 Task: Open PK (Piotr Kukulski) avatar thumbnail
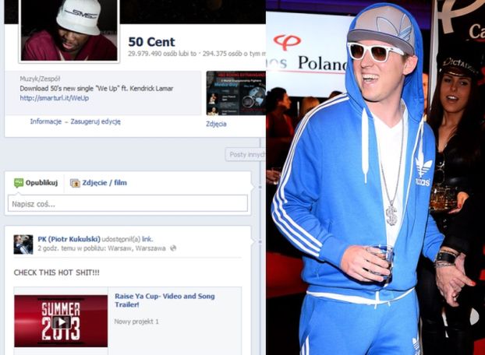23,244
